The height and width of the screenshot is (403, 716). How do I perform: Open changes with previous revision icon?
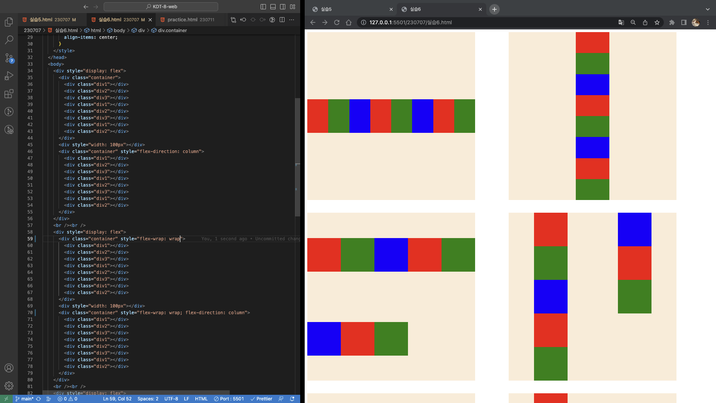[243, 20]
